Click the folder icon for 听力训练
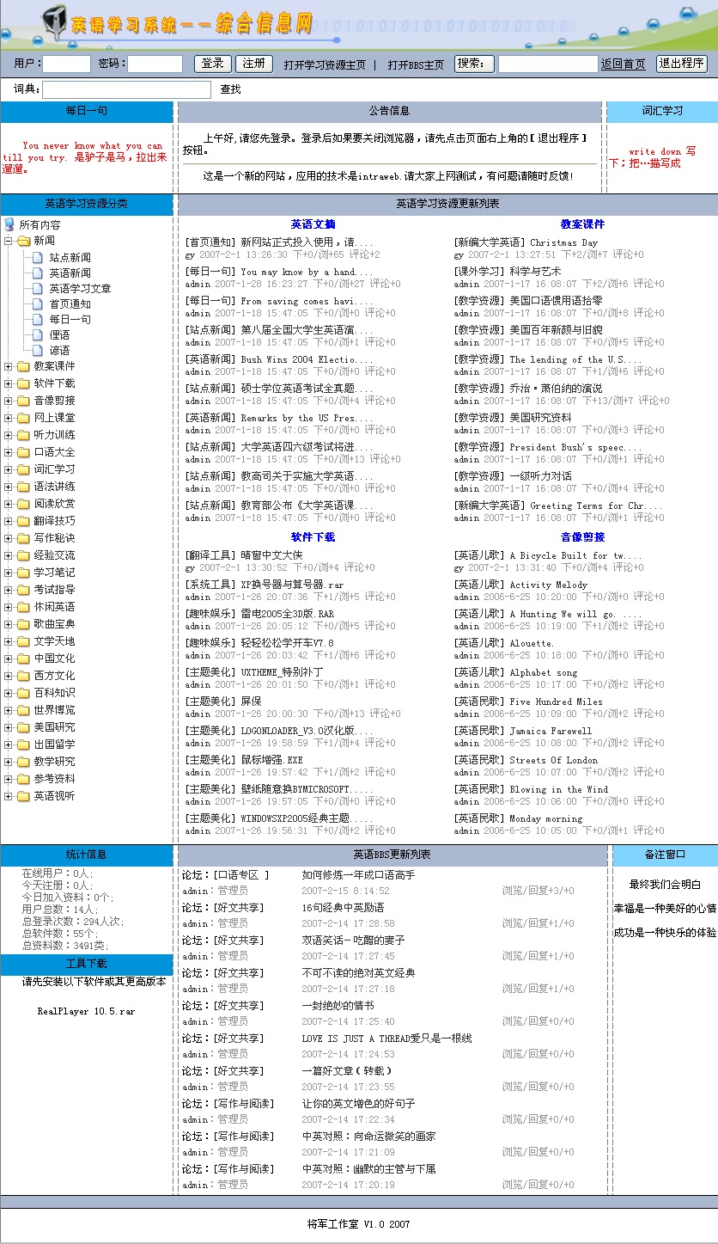The height and width of the screenshot is (1244, 718). point(23,435)
